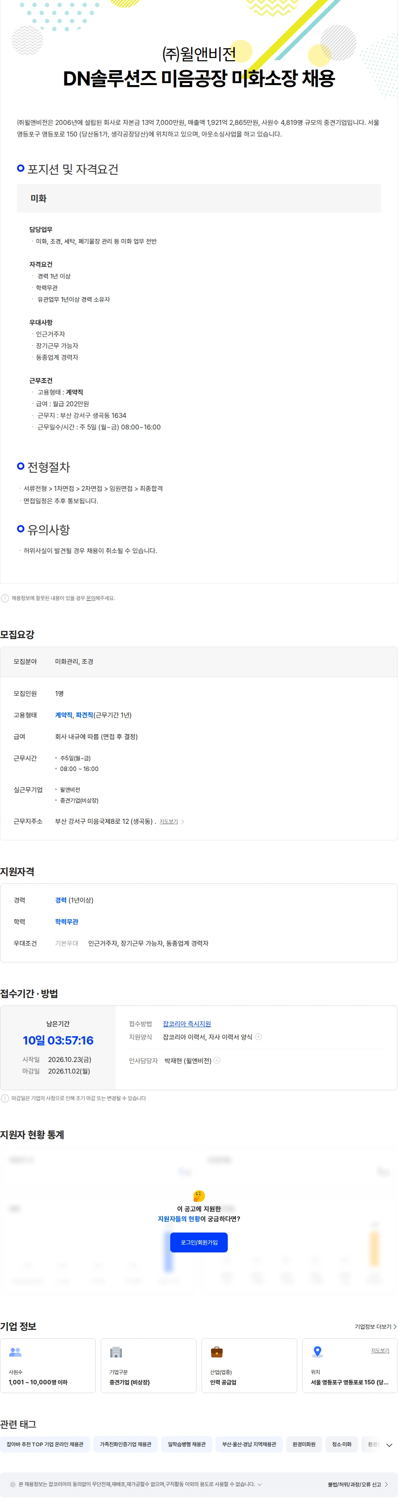This screenshot has width=398, height=1506.
Task: Select tag 가족친화인증기업 채용관
Action: (x=126, y=1444)
